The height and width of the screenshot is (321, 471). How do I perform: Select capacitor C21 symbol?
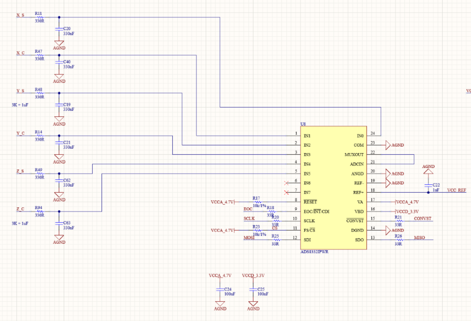click(x=59, y=143)
